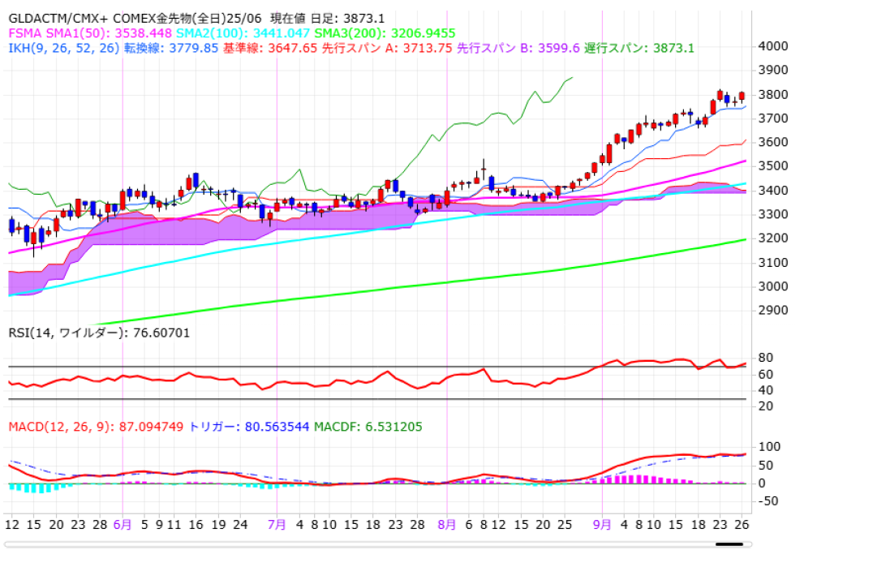The image size is (873, 567).
Task: Click the -50 MACD axis label
Action: pyautogui.click(x=769, y=500)
